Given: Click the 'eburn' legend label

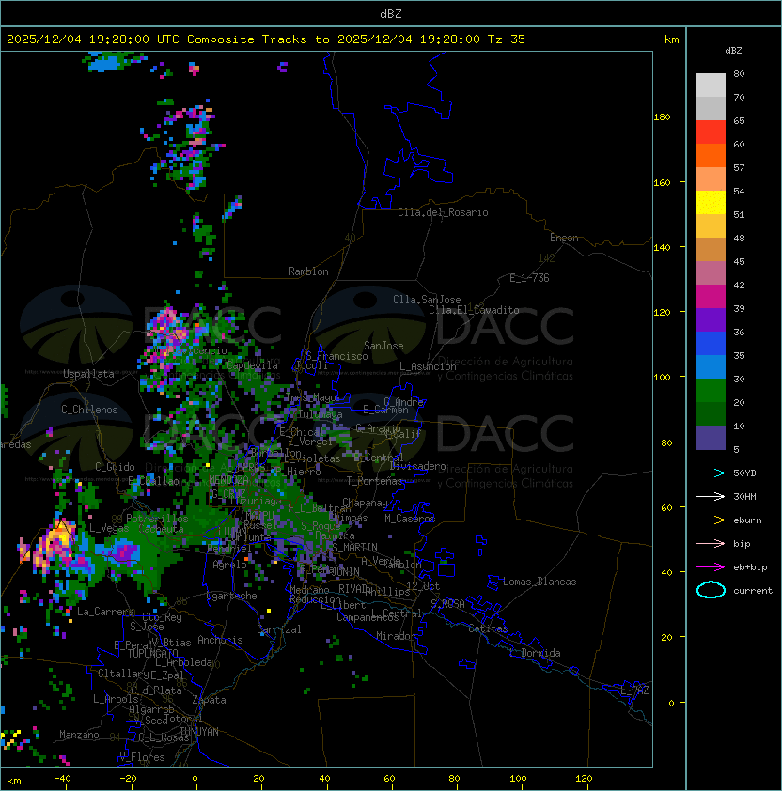Looking at the screenshot, I should [747, 520].
